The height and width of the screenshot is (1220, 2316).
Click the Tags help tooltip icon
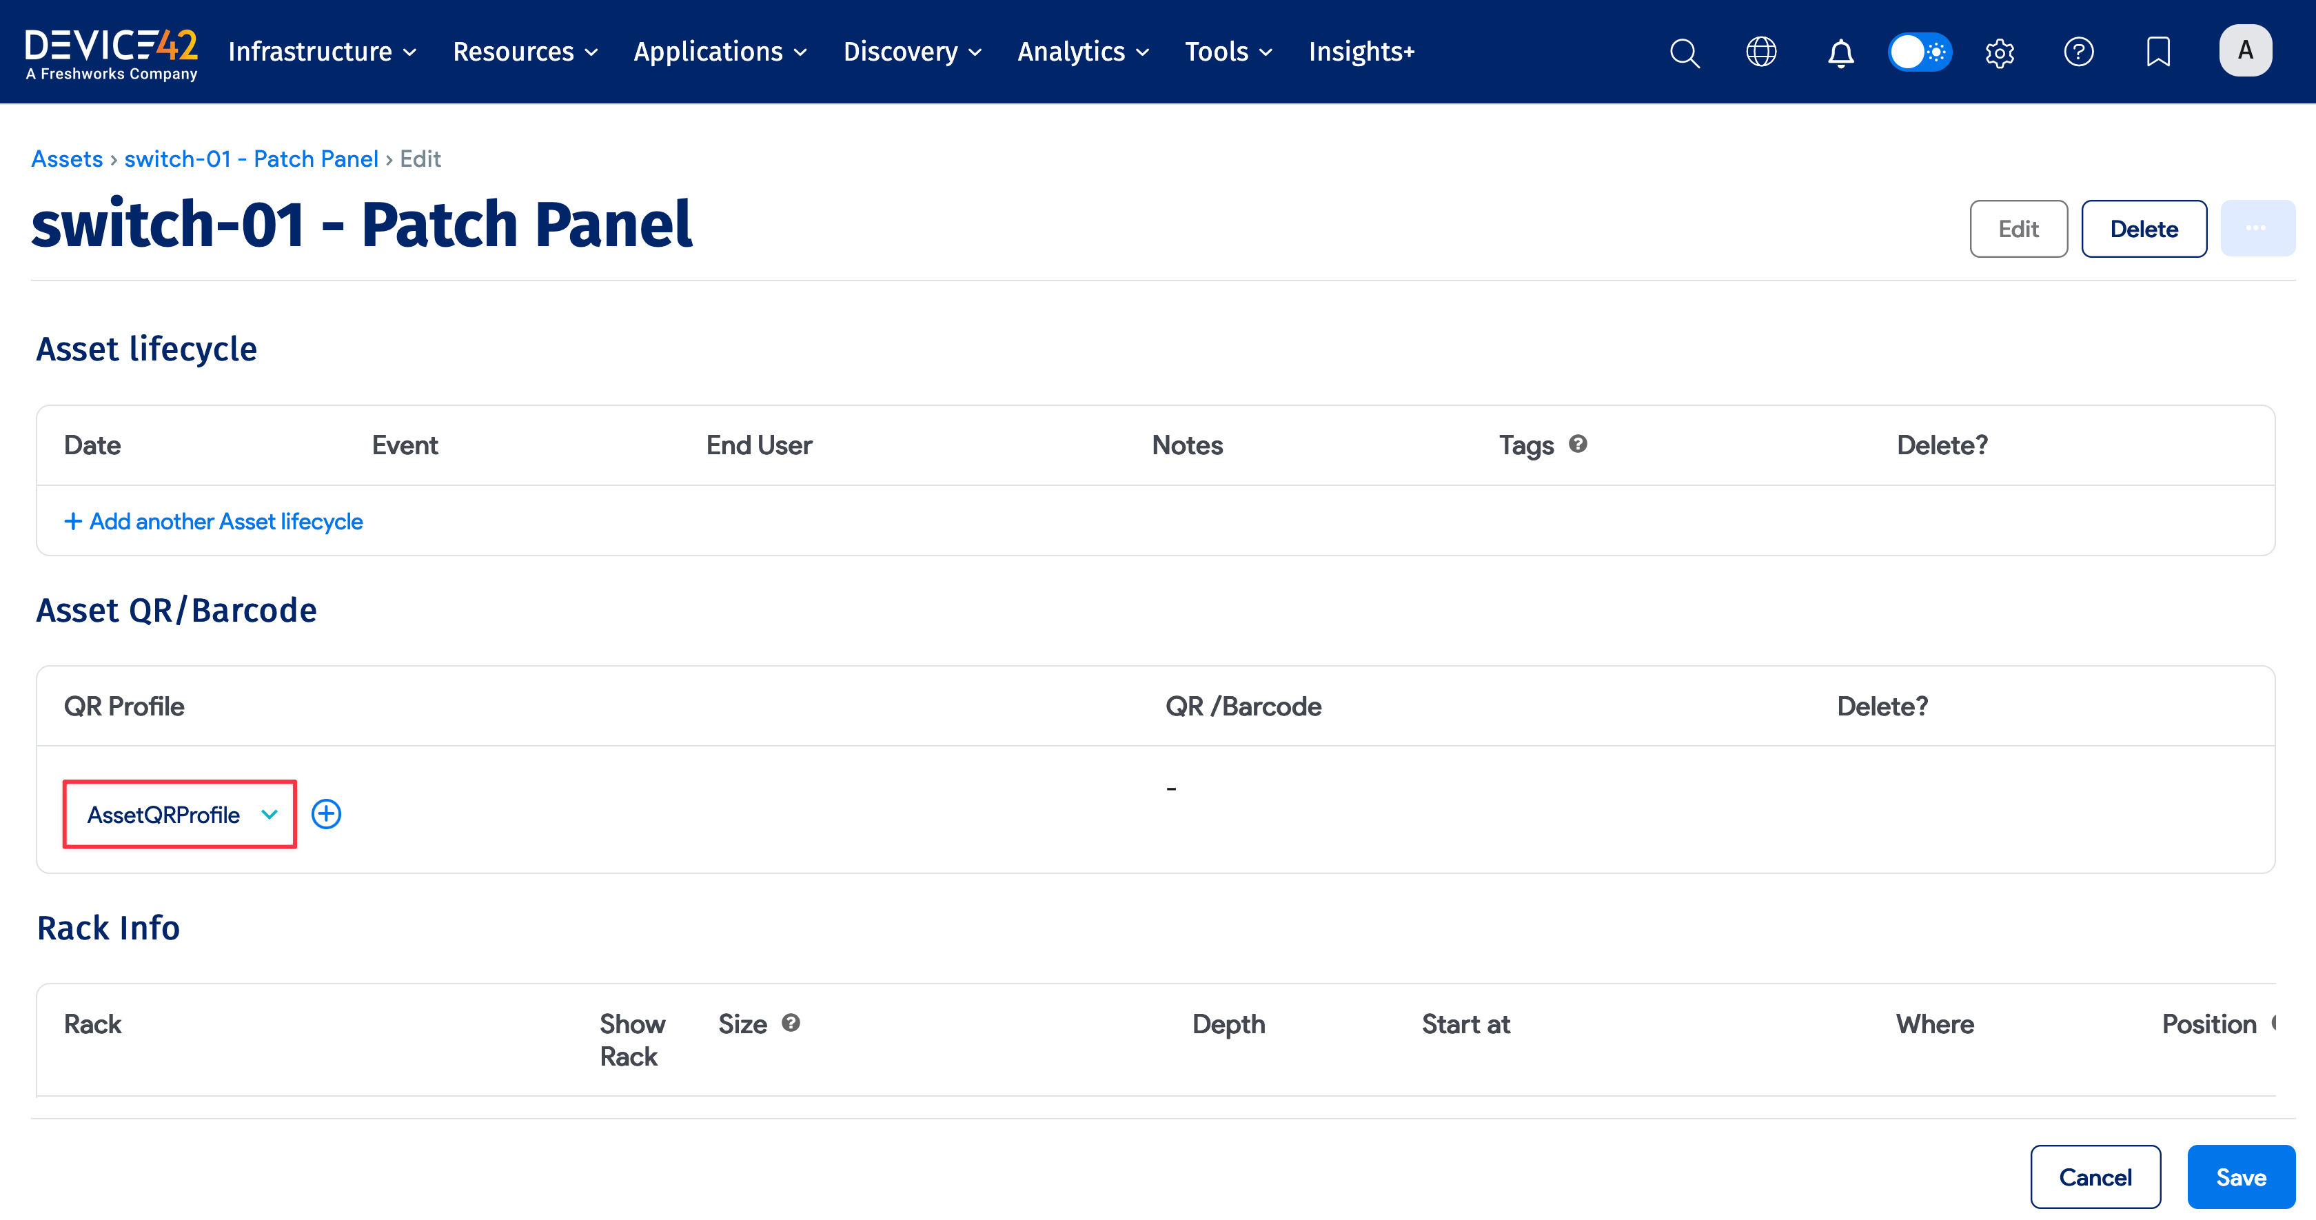click(x=1580, y=443)
